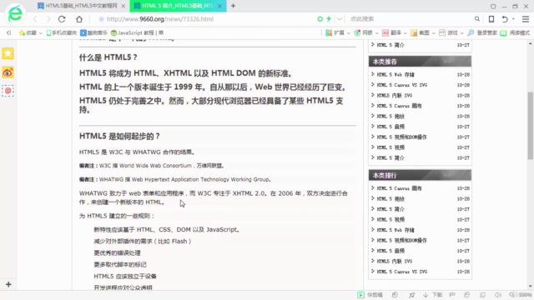Click scrollbar up arrow
This screenshot has width=534, height=300.
tap(531, 43)
